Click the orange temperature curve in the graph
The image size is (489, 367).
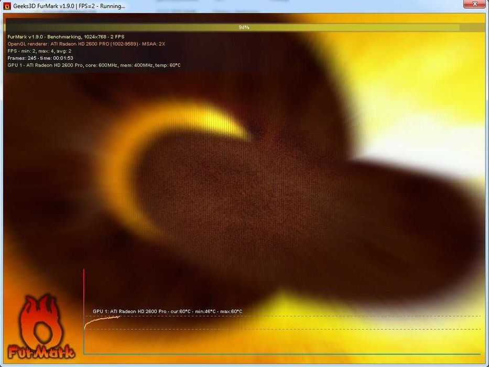point(102,321)
